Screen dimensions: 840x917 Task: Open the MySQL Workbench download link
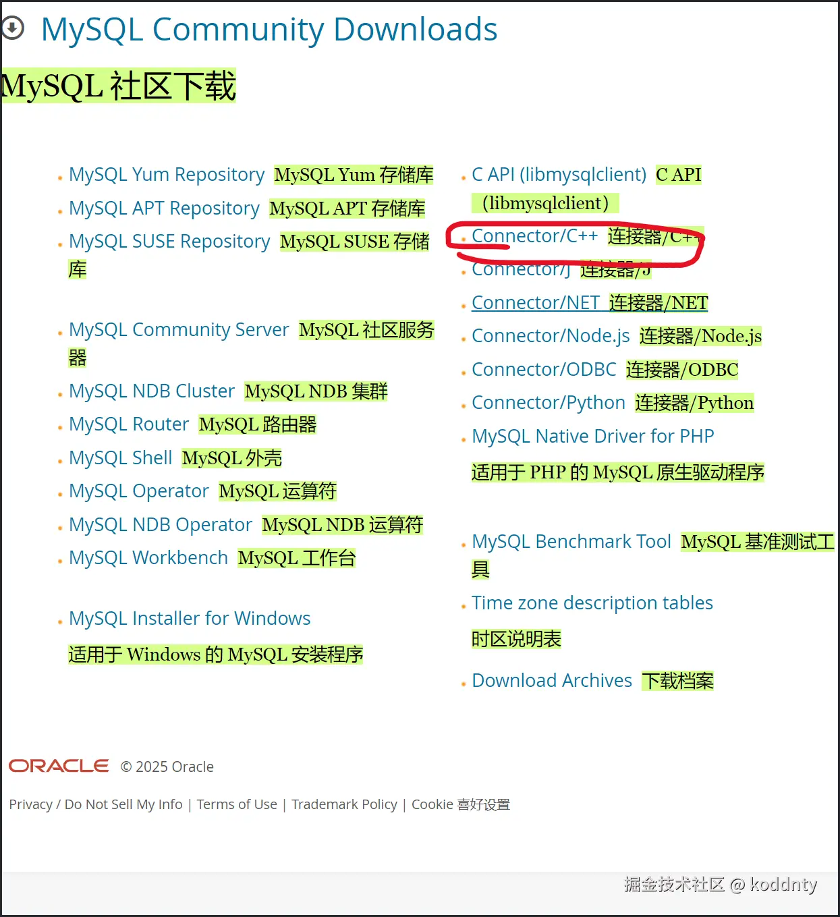(148, 558)
